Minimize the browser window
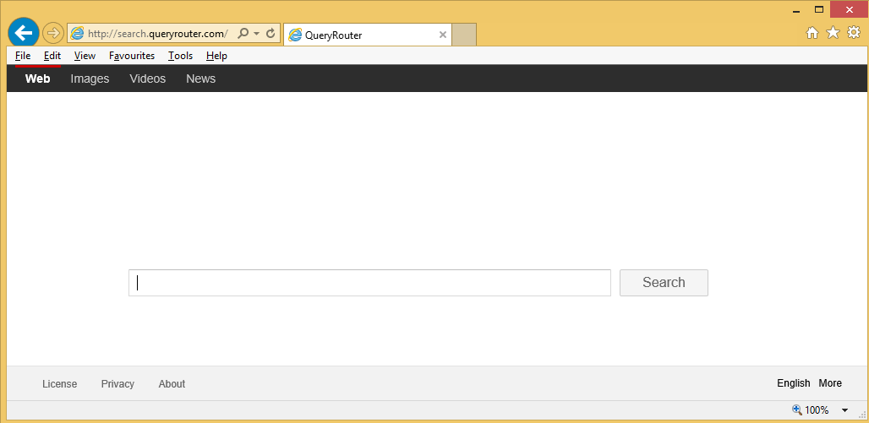The height and width of the screenshot is (423, 869). [x=796, y=10]
